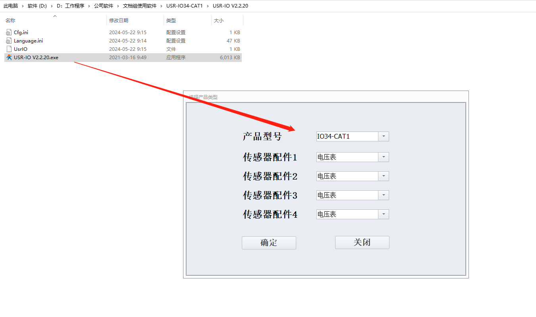
Task: Click the USR-IO V2.2.20.exe application icon
Action: tap(9, 57)
